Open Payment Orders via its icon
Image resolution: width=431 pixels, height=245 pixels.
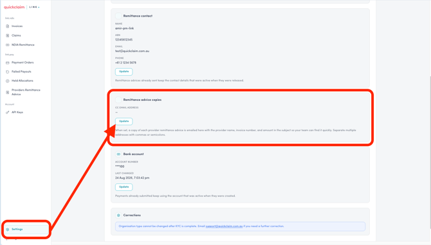coord(8,62)
